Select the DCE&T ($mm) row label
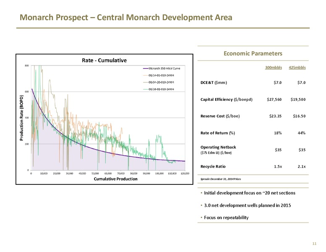The width and height of the screenshot is (326, 252). coord(213,83)
